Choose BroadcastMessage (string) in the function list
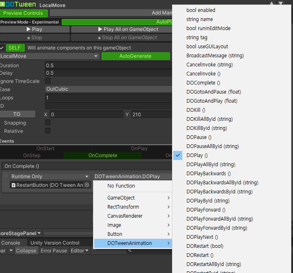293x273 pixels. click(215, 56)
